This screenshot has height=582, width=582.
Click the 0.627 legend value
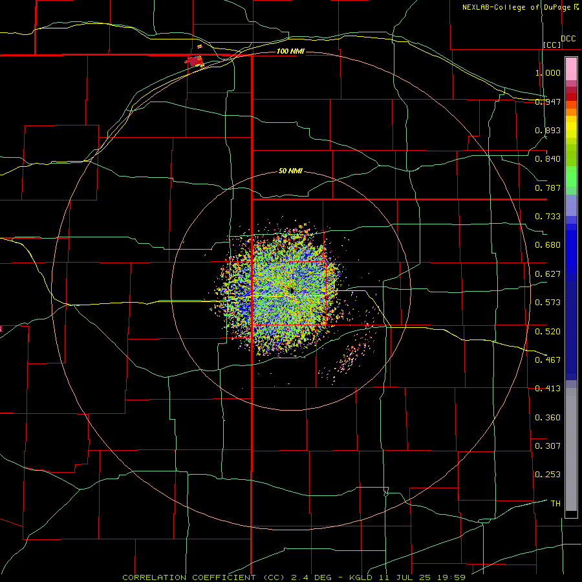point(548,274)
